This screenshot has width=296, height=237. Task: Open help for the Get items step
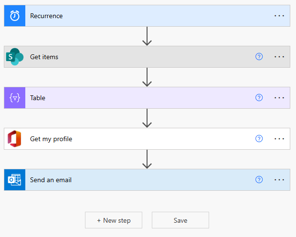(259, 57)
